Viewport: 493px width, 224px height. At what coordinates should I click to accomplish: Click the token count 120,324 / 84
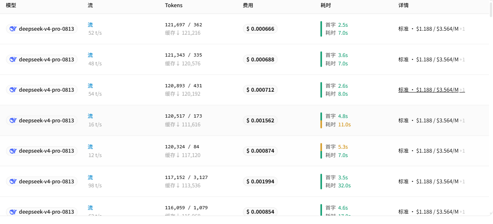click(x=182, y=147)
